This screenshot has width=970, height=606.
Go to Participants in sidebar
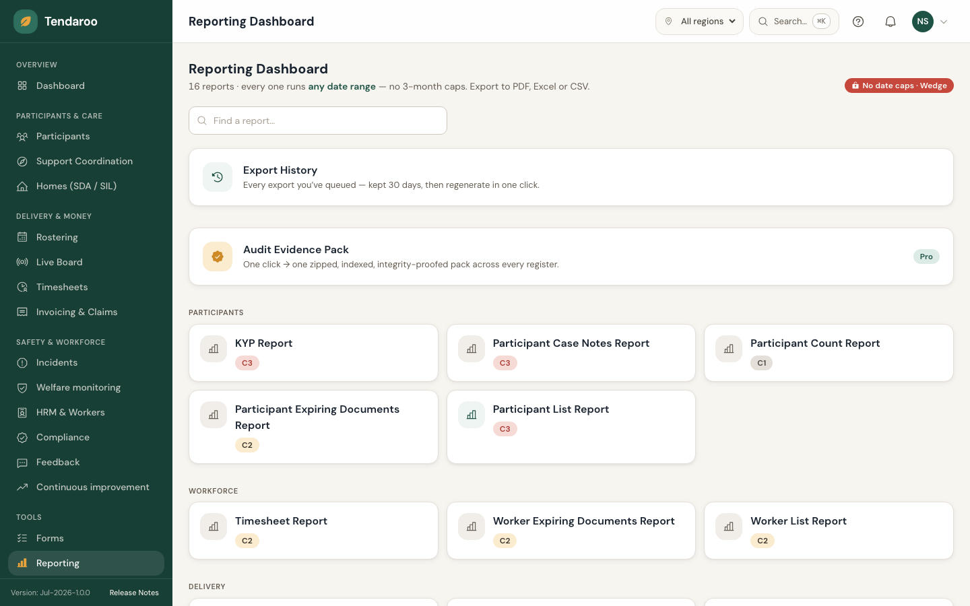86,137
